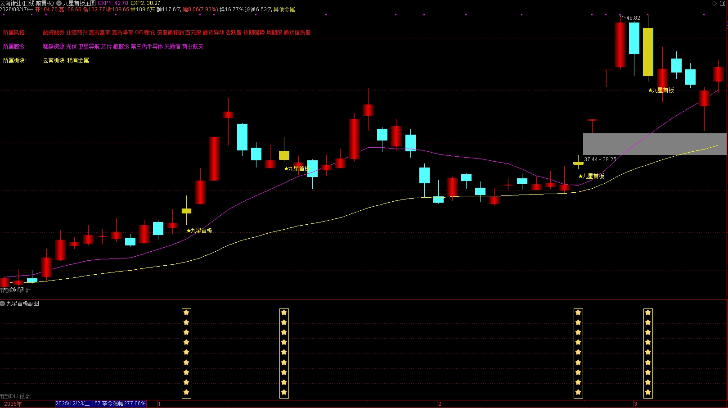This screenshot has width=728, height=408.
Task: Click the 其他金属 industry link
Action: (x=284, y=9)
